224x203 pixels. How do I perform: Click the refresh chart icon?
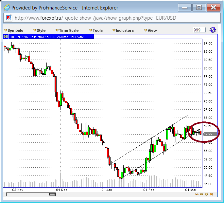click(213, 30)
